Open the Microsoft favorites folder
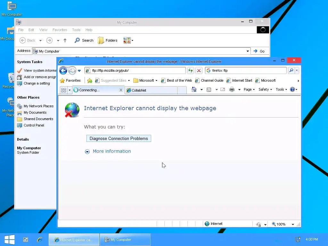328x246 pixels. coord(145,80)
